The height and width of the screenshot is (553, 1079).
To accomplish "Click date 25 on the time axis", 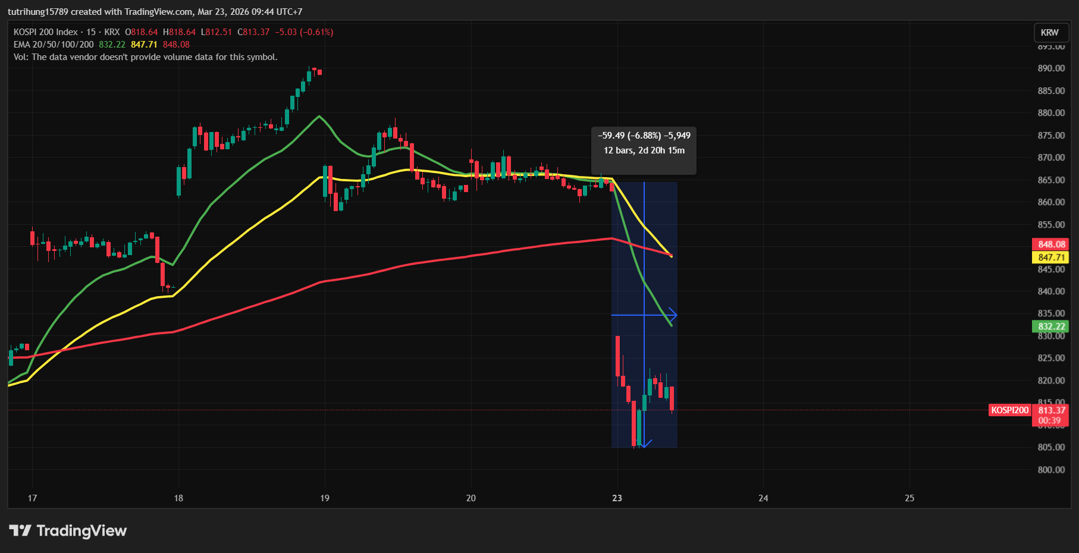I will coord(909,498).
